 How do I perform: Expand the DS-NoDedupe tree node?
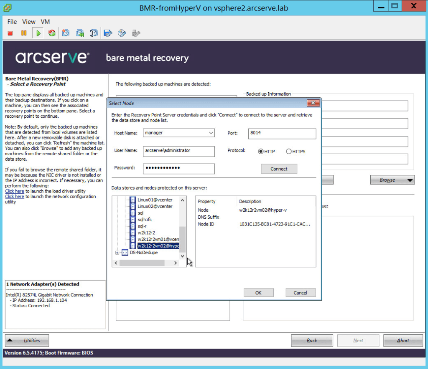[117, 253]
